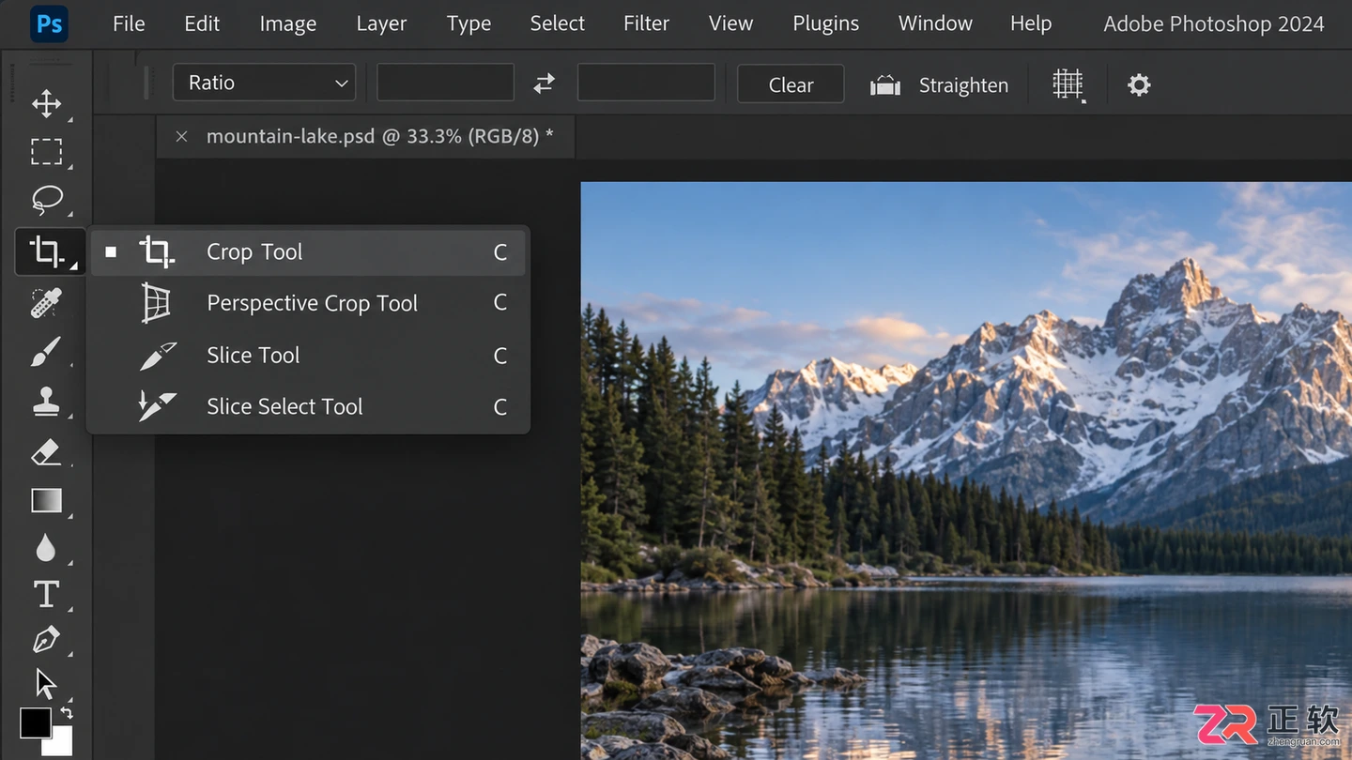Image resolution: width=1352 pixels, height=760 pixels.
Task: Open the File menu
Action: click(129, 23)
